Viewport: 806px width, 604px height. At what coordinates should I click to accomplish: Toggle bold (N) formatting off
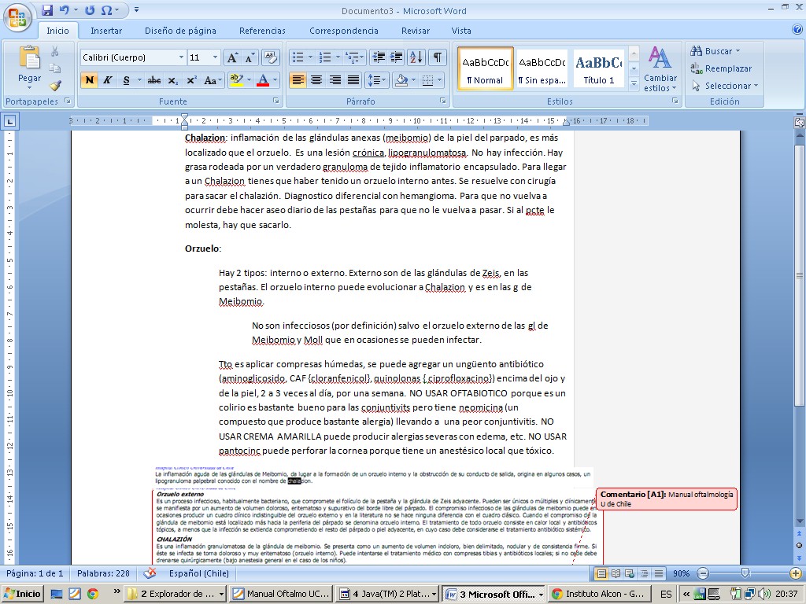89,80
